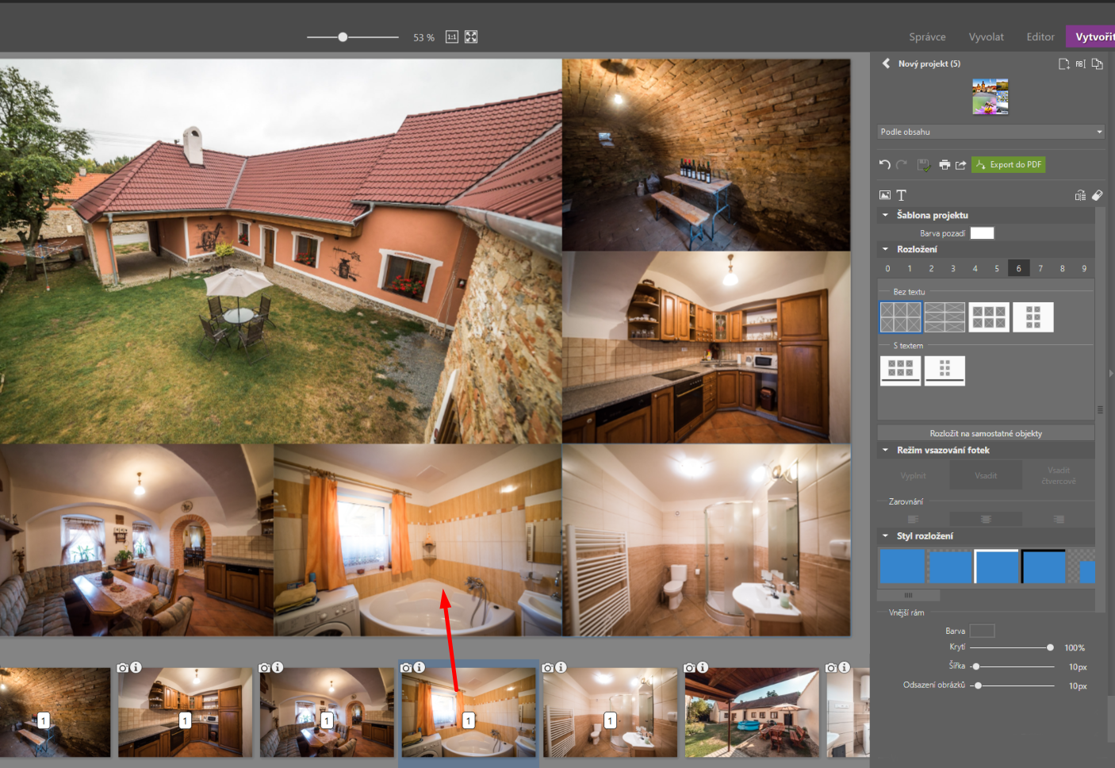1115x768 pixels.
Task: Click the camera icon above the dining room thumbnail
Action: pyautogui.click(x=265, y=667)
